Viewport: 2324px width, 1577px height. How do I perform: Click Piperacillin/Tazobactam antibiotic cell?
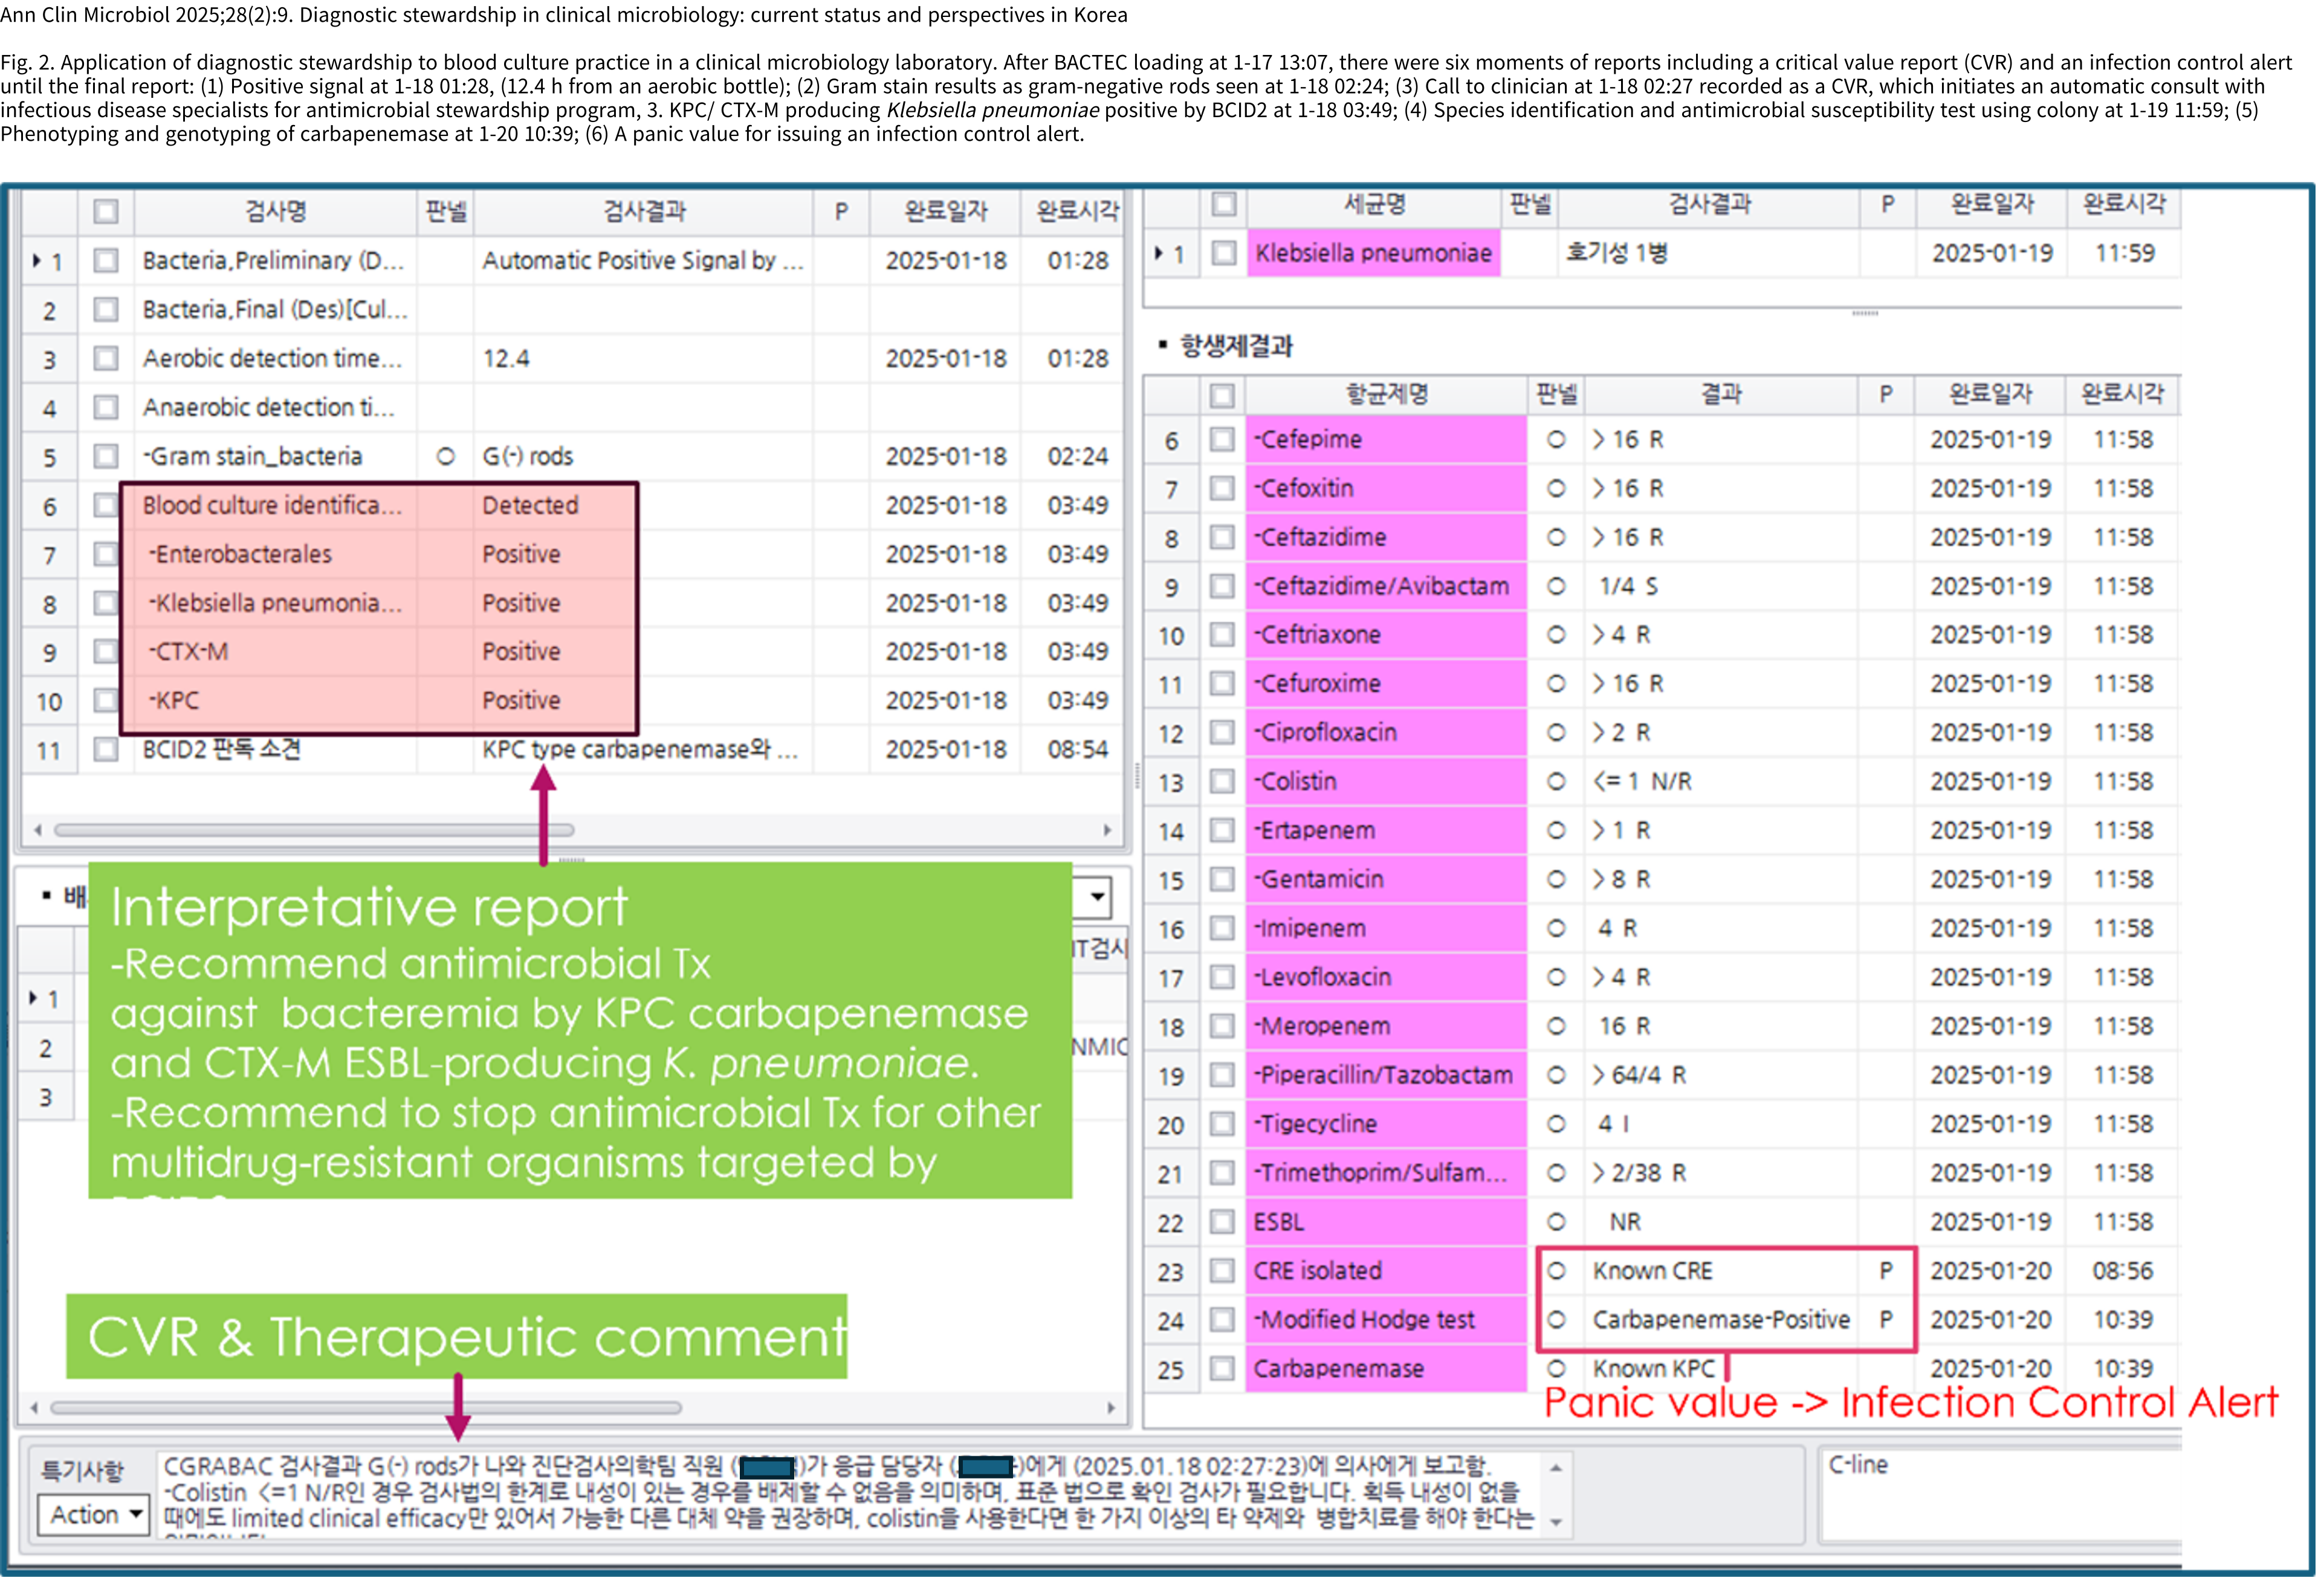pyautogui.click(x=1386, y=1074)
